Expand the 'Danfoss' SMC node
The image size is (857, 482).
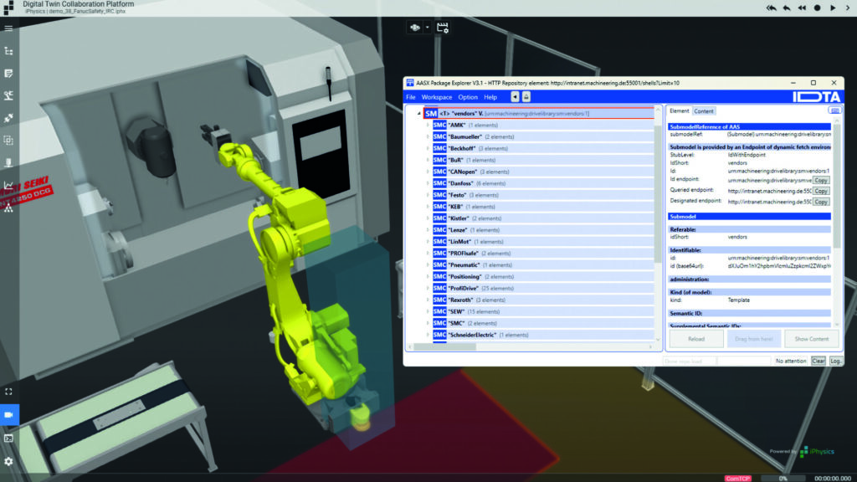pos(428,183)
